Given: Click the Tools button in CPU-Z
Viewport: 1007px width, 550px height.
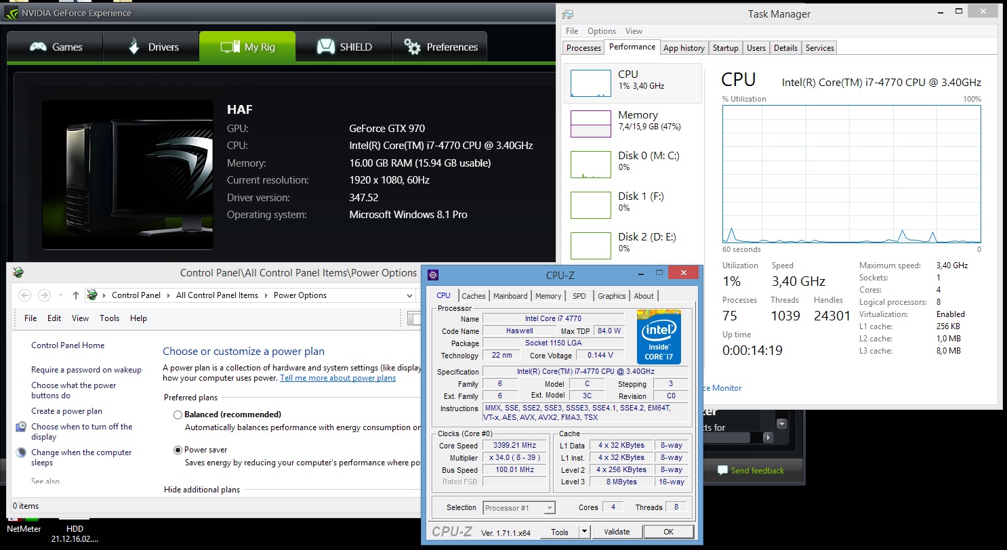Looking at the screenshot, I should click(x=560, y=532).
